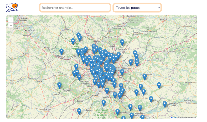This screenshot has width=207, height=122.
Task: Select the marker south of Mennecy
Action: pos(104,103)
